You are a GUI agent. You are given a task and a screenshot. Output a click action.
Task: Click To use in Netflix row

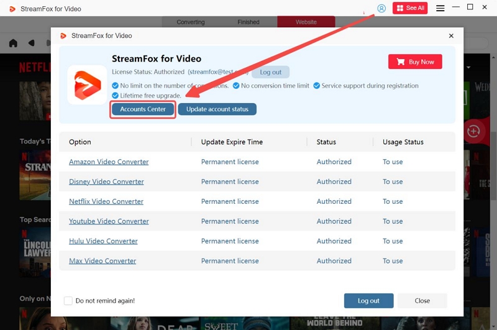[x=393, y=201]
